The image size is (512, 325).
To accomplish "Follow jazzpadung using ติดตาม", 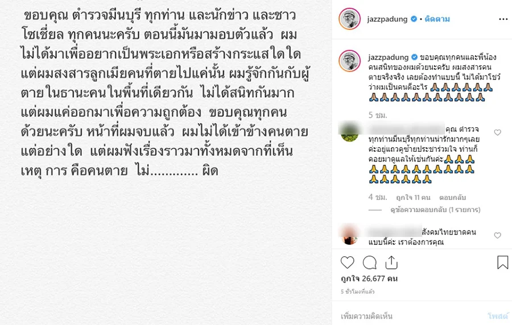I will coord(437,19).
